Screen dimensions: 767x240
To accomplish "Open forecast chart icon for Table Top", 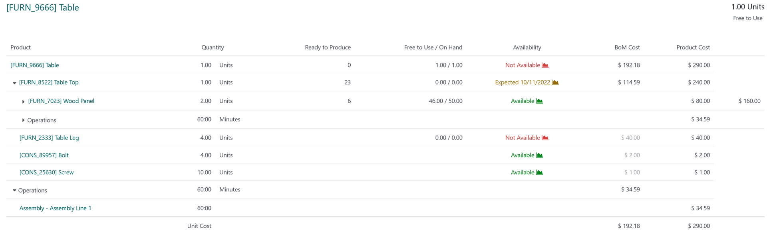I will click(x=555, y=83).
